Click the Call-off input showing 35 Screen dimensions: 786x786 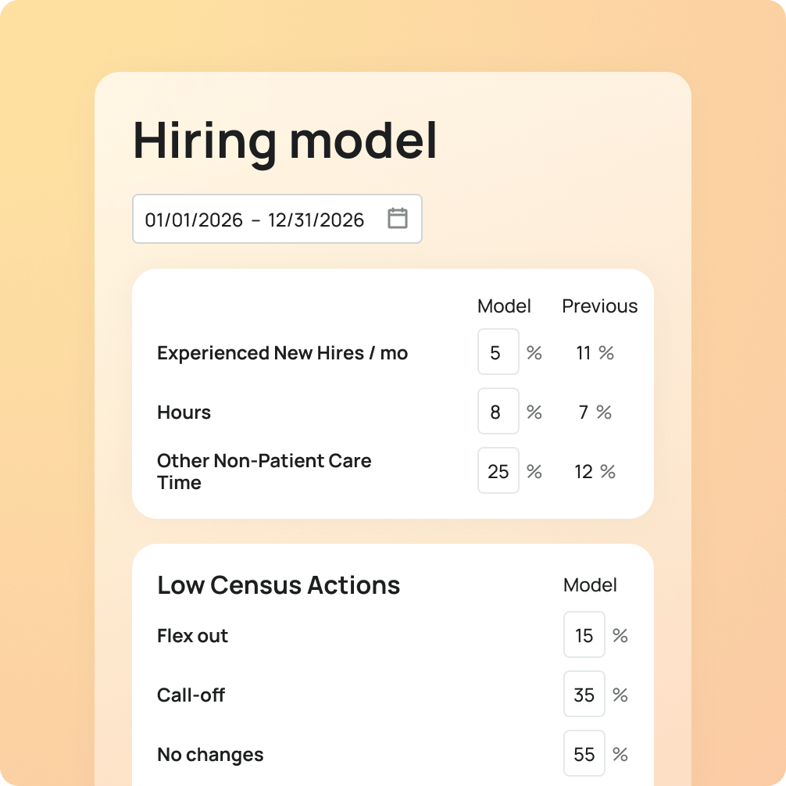click(584, 694)
